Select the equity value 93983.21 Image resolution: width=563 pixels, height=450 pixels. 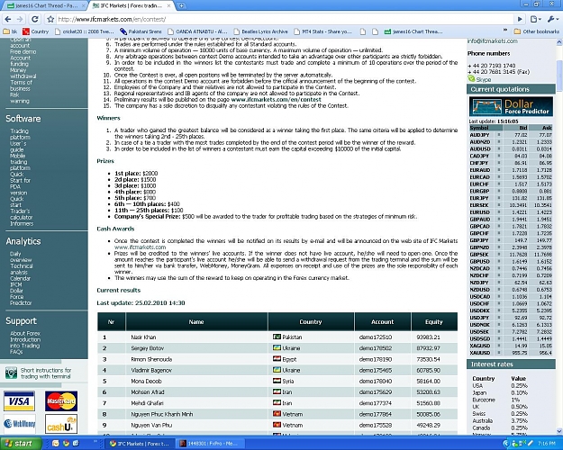(x=428, y=337)
